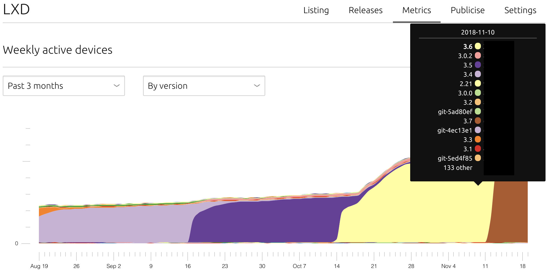The width and height of the screenshot is (548, 274).
Task: Click the Sep 2 axis label
Action: [x=113, y=266]
